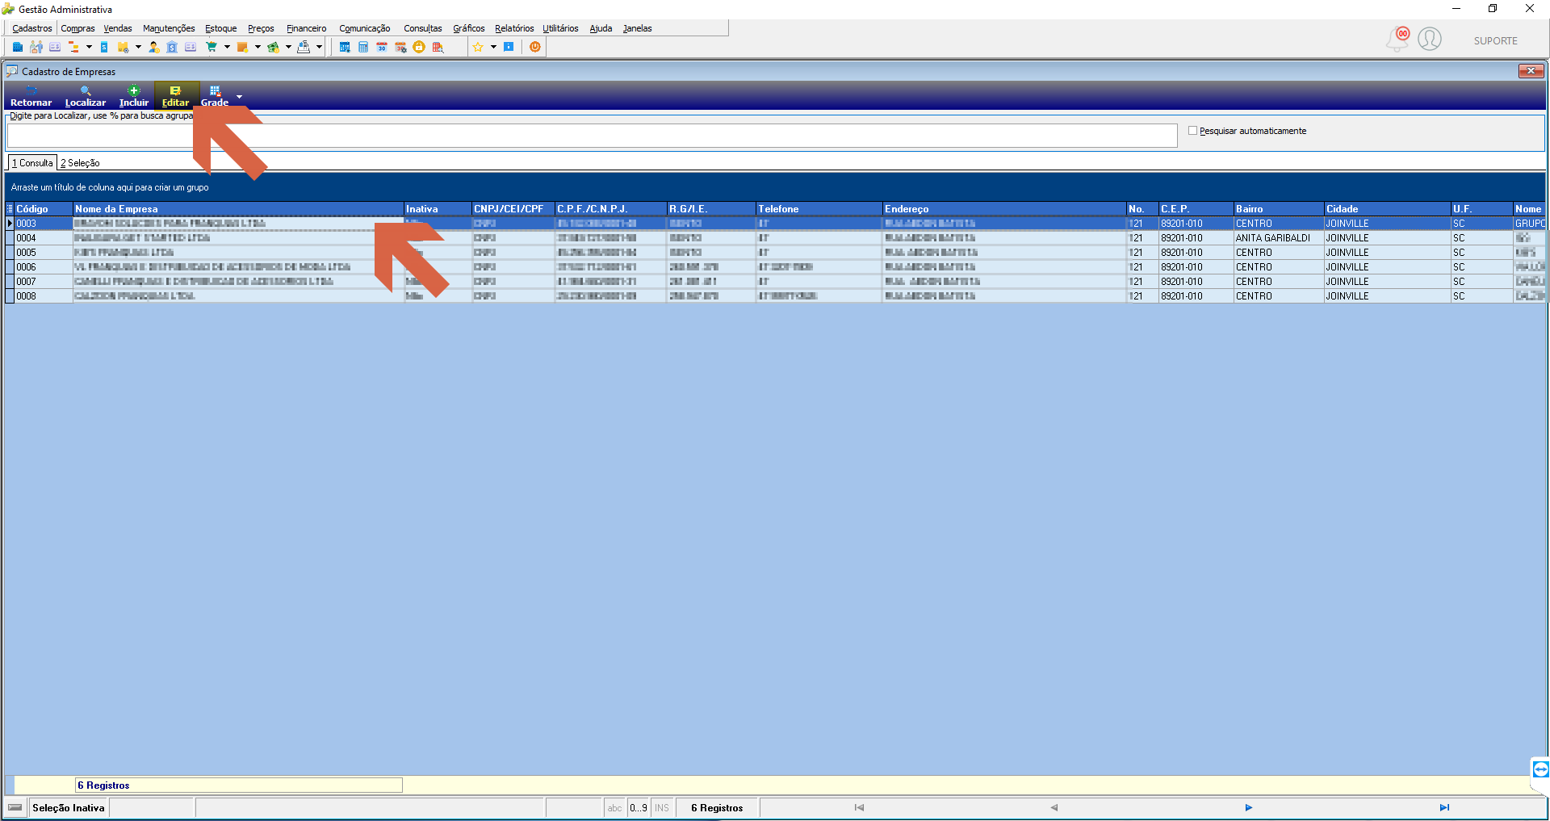This screenshot has height=821, width=1550.
Task: Click the Retornar button
Action: pos(31,96)
